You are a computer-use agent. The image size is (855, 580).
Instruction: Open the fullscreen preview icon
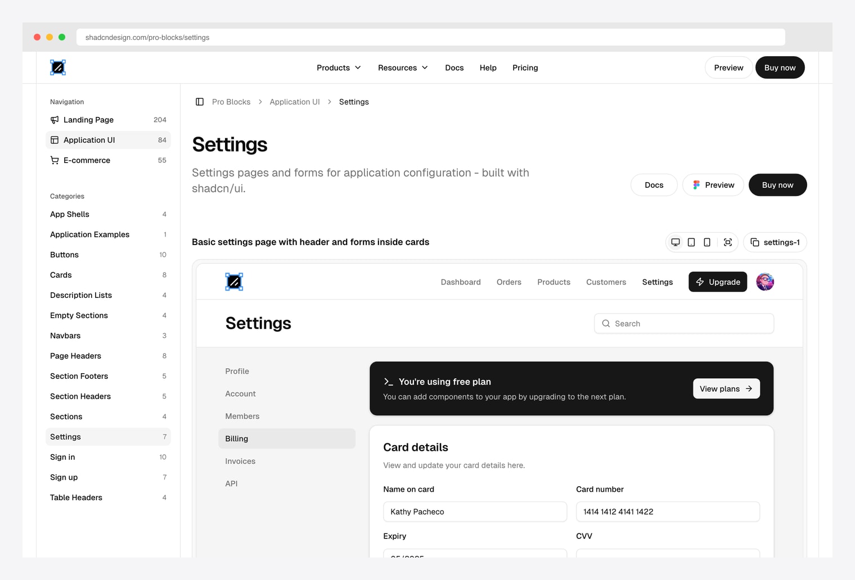(x=728, y=242)
